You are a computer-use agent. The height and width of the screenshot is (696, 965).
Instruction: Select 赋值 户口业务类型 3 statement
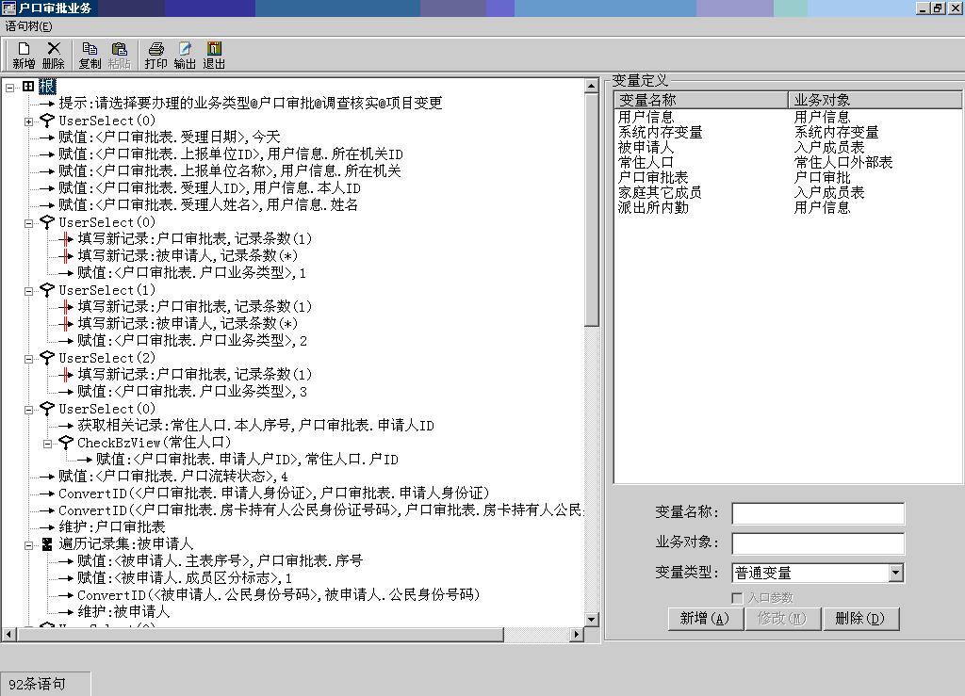click(x=192, y=392)
